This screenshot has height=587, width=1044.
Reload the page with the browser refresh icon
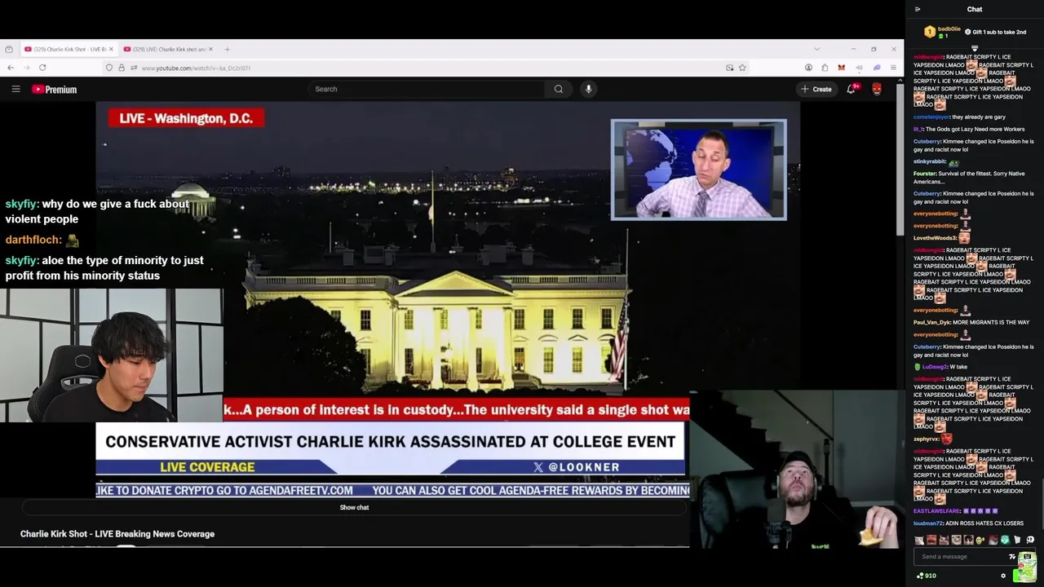[x=42, y=68]
